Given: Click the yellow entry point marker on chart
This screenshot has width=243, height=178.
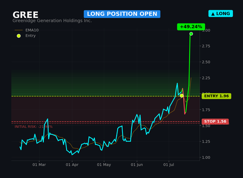Looking at the screenshot, I should coord(182,96).
